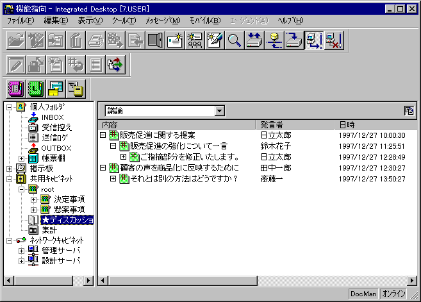Click the padlock icon in second toolbar

pyautogui.click(x=36, y=65)
